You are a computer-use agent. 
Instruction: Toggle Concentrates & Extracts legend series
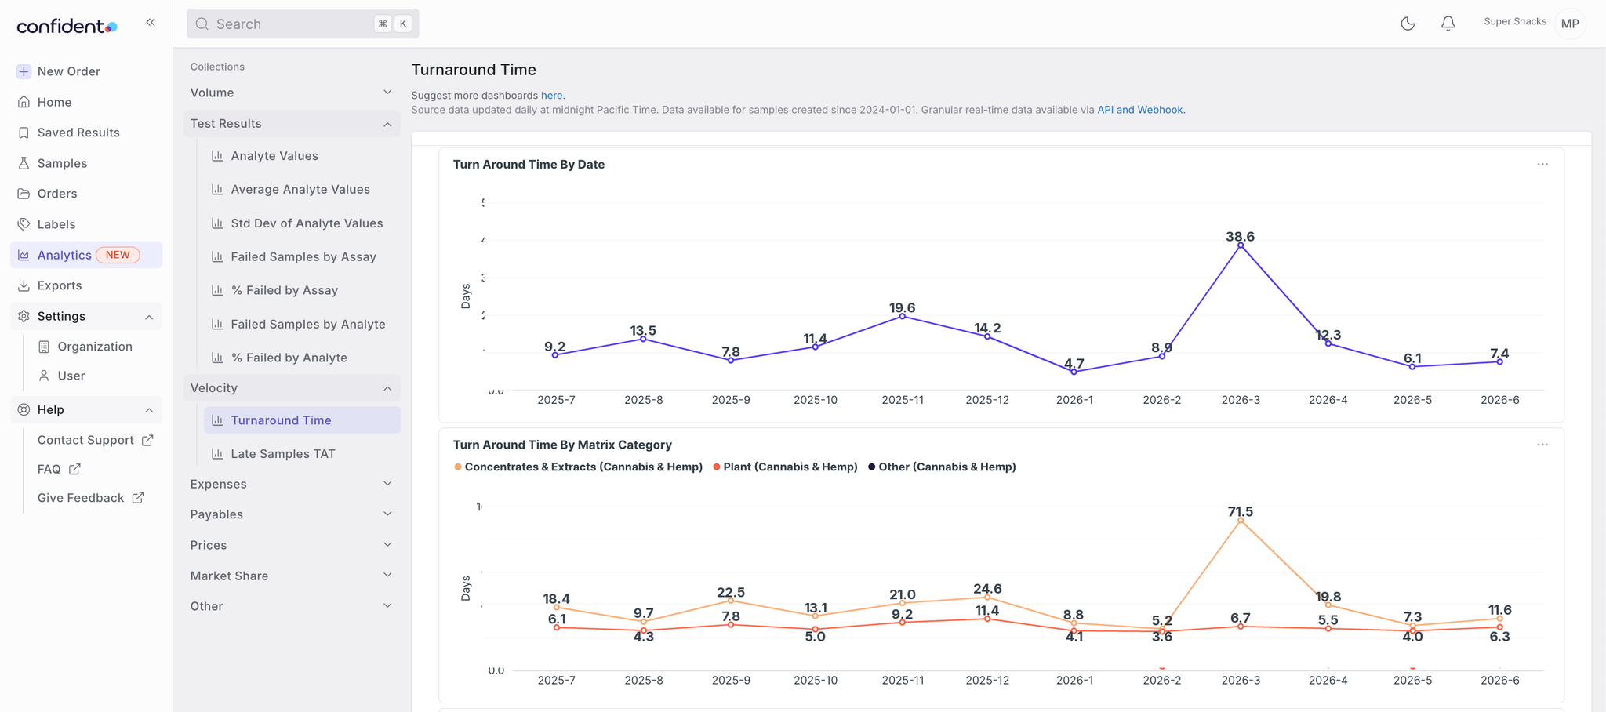tap(578, 467)
